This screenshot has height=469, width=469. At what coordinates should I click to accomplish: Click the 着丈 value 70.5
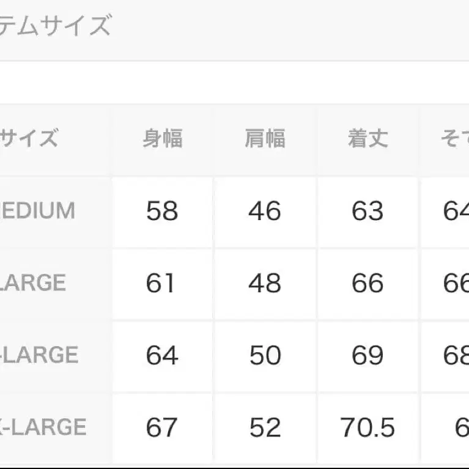point(367,427)
